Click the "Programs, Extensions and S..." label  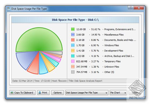click(x=120, y=29)
